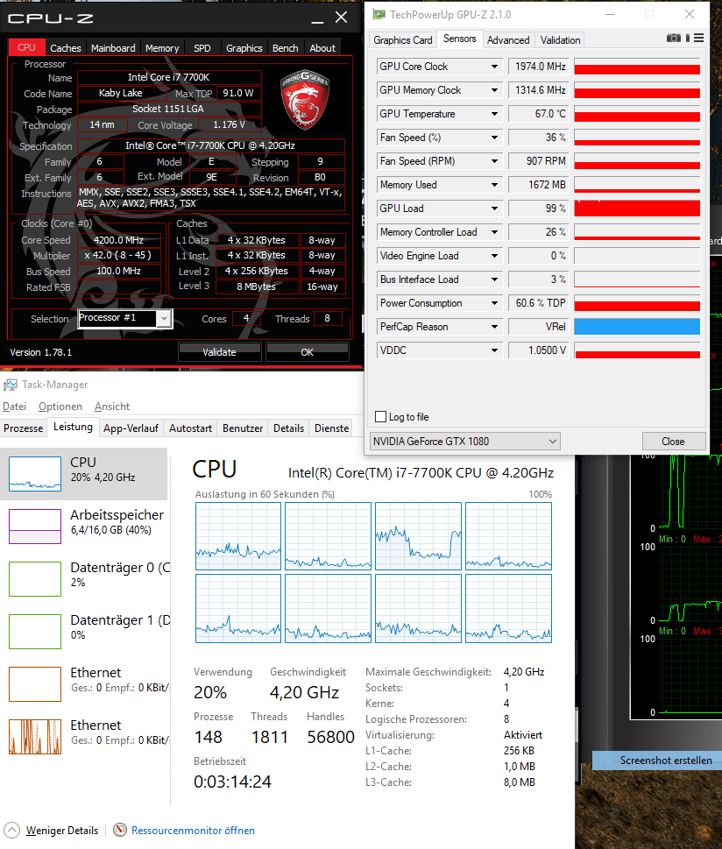Enable the Log to file checkbox
The image size is (722, 849).
coord(381,417)
